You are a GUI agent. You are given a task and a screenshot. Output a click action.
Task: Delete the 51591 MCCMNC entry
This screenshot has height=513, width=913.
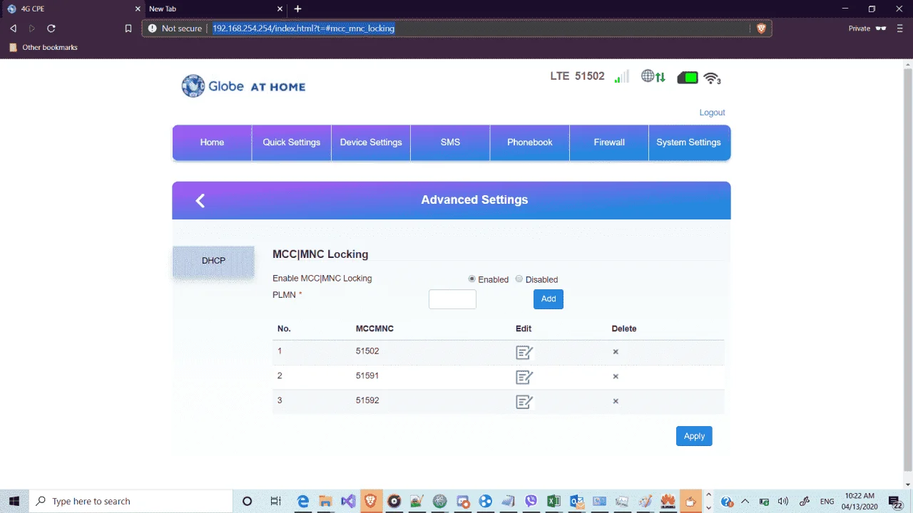coord(616,376)
